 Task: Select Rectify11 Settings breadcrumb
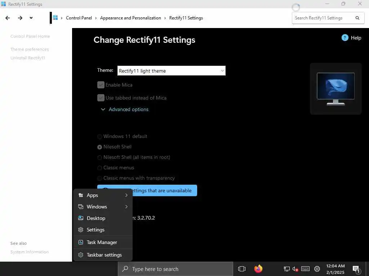pos(186,18)
